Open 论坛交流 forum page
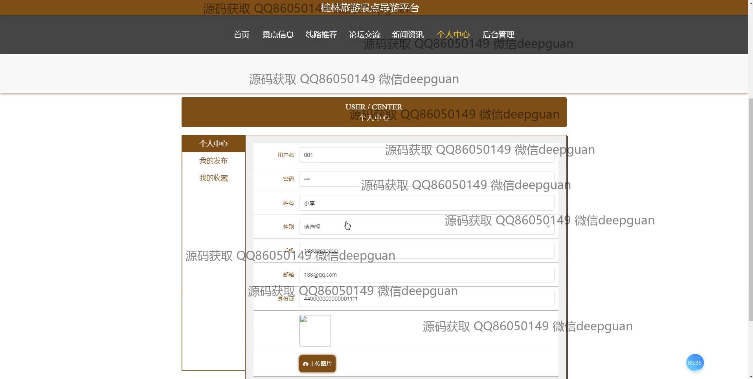The image size is (753, 379). 364,35
